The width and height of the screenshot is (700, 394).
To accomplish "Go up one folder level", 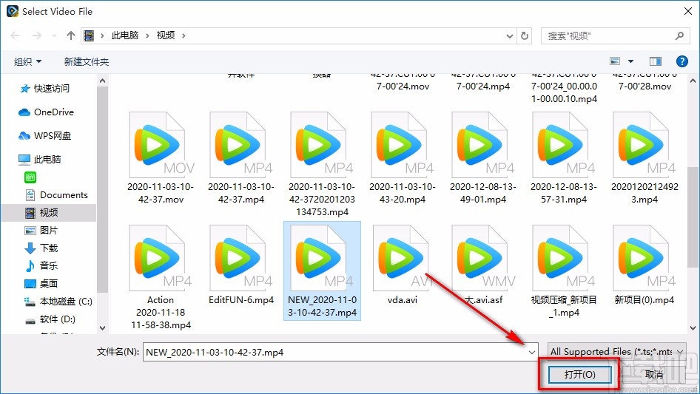I will click(x=70, y=35).
